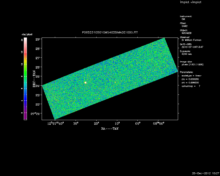220x176 pixels.
Task: Select the 'Exposure:' label
Action: click(x=185, y=51)
